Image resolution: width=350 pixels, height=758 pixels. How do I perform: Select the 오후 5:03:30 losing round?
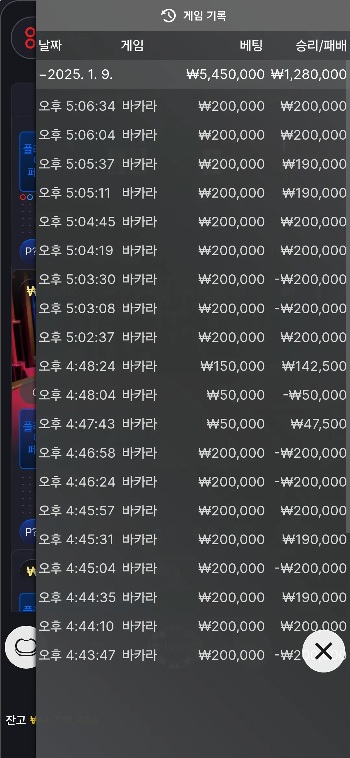pos(193,279)
